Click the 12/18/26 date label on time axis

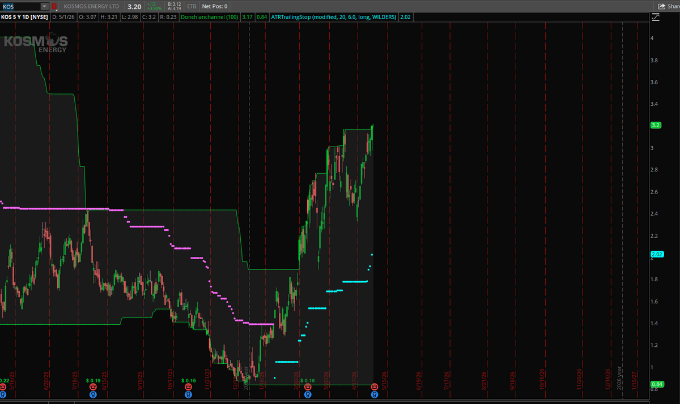608,379
